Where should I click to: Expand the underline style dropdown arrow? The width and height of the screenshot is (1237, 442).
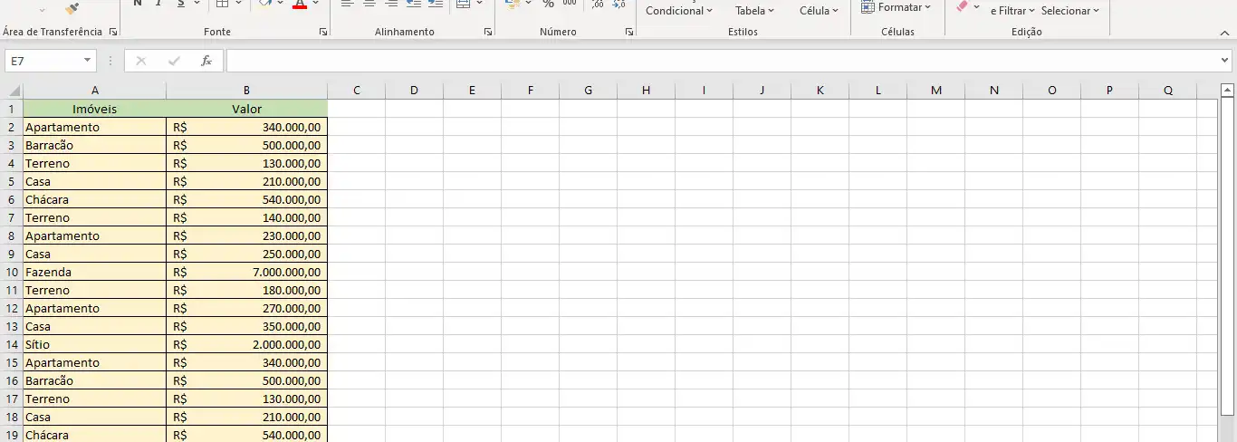click(x=197, y=4)
